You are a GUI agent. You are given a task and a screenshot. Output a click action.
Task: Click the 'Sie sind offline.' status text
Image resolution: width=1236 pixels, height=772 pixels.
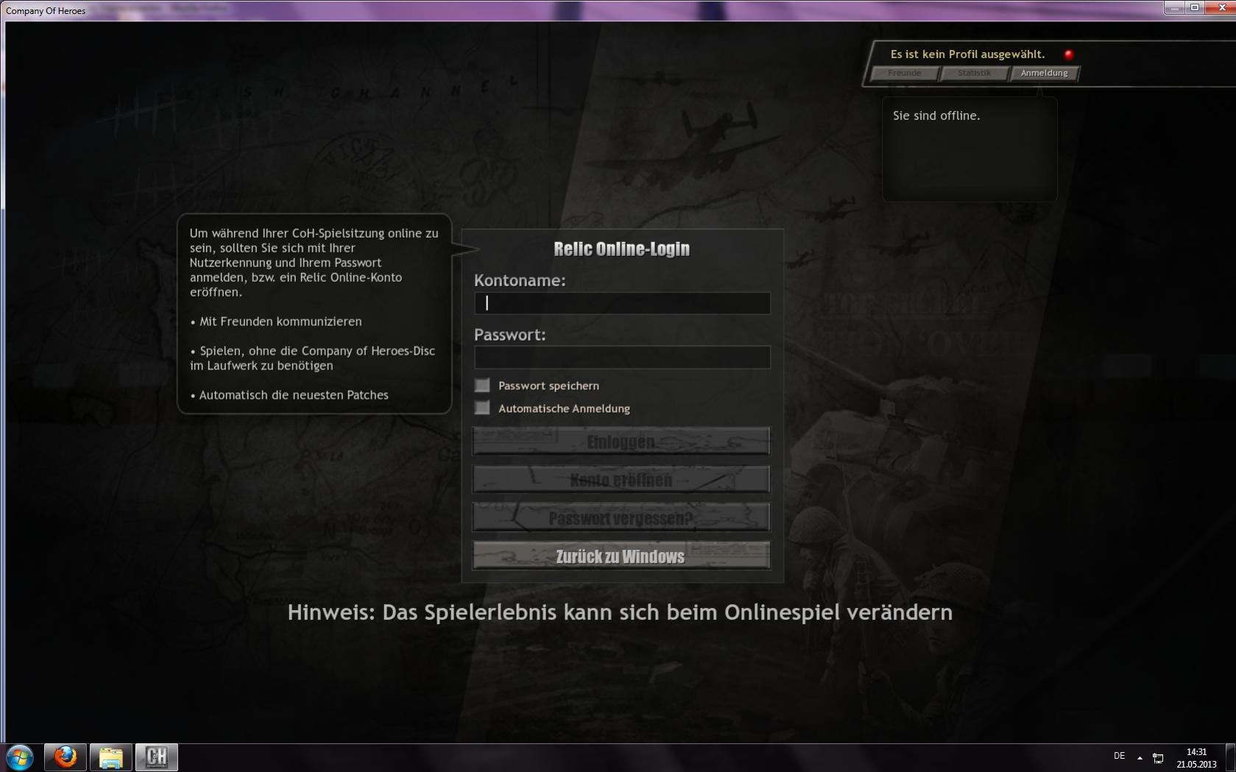936,116
